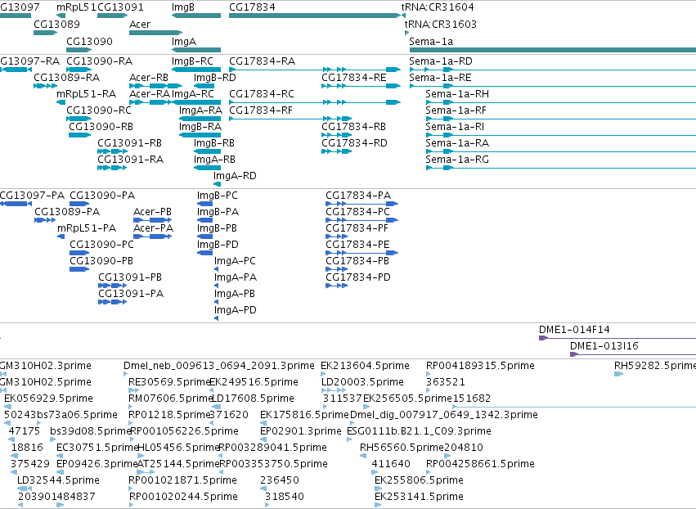Click the CG17834-RD transcript label

coord(355,143)
